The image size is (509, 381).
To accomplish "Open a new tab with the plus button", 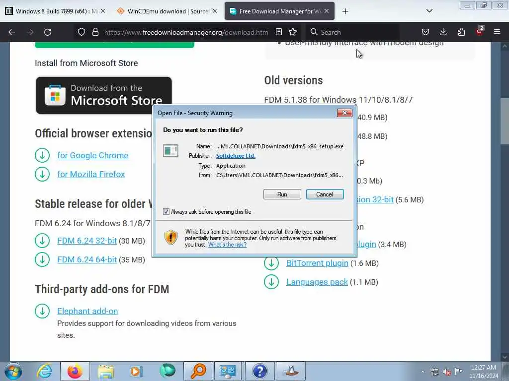I will [x=345, y=11].
